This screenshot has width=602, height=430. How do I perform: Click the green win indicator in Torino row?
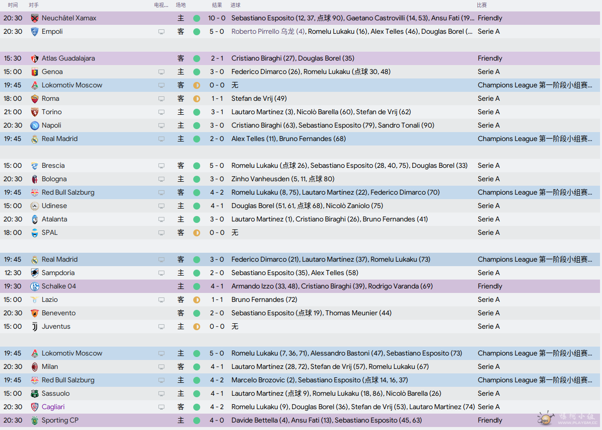pyautogui.click(x=197, y=112)
